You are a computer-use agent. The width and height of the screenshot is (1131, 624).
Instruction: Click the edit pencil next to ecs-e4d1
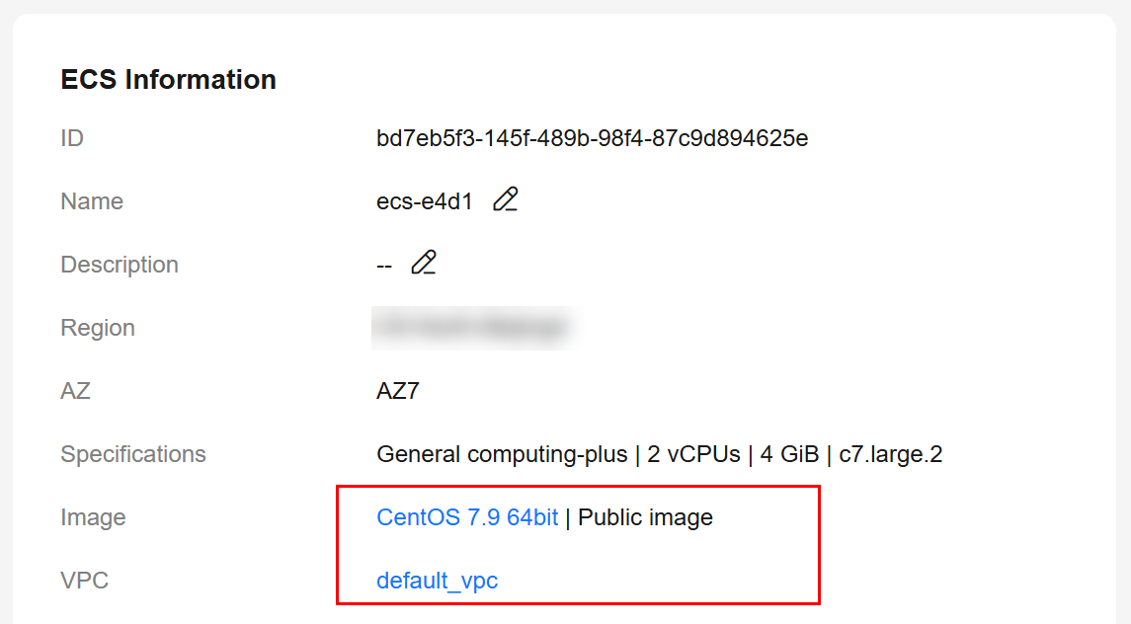506,199
